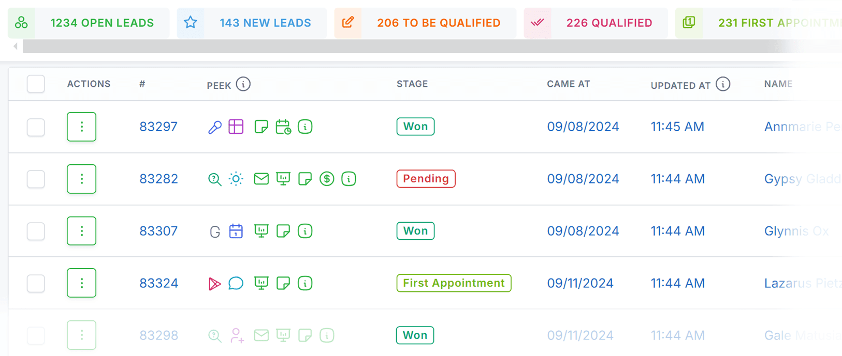Image resolution: width=842 pixels, height=356 pixels.
Task: Switch to 143 New Leads tab
Action: (252, 23)
